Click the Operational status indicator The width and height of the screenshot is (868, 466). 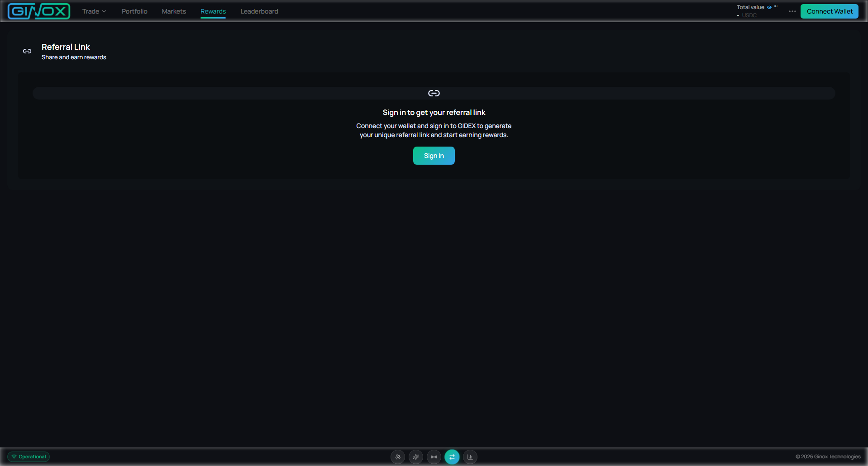coord(29,456)
